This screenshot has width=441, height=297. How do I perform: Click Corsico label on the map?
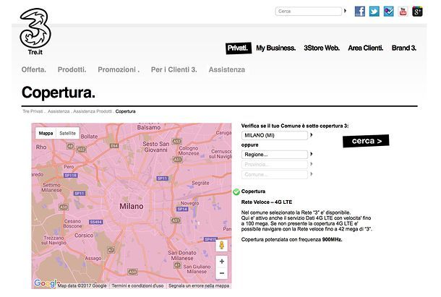(84, 235)
